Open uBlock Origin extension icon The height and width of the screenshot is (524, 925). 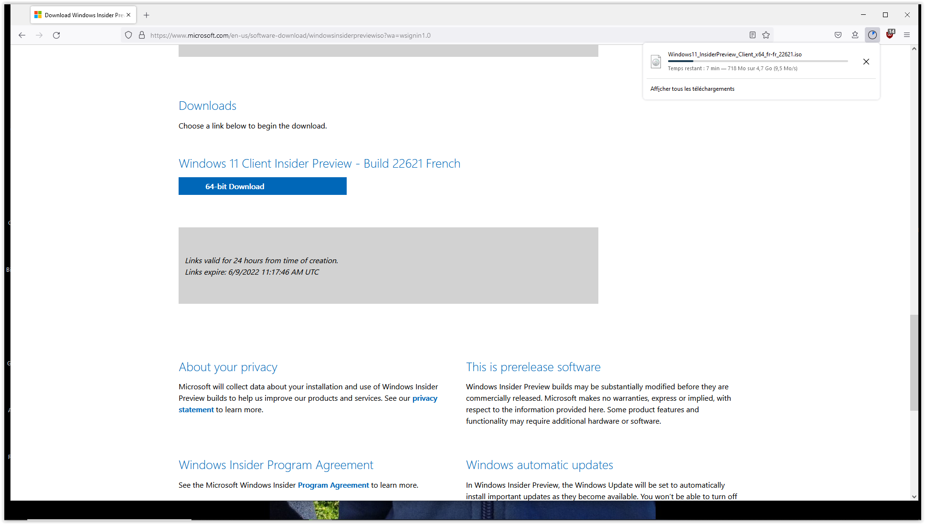890,35
